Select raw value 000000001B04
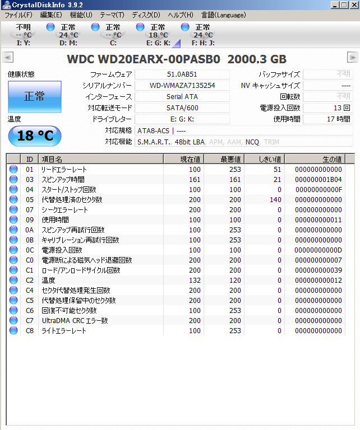This screenshot has width=360, height=430. point(319,180)
